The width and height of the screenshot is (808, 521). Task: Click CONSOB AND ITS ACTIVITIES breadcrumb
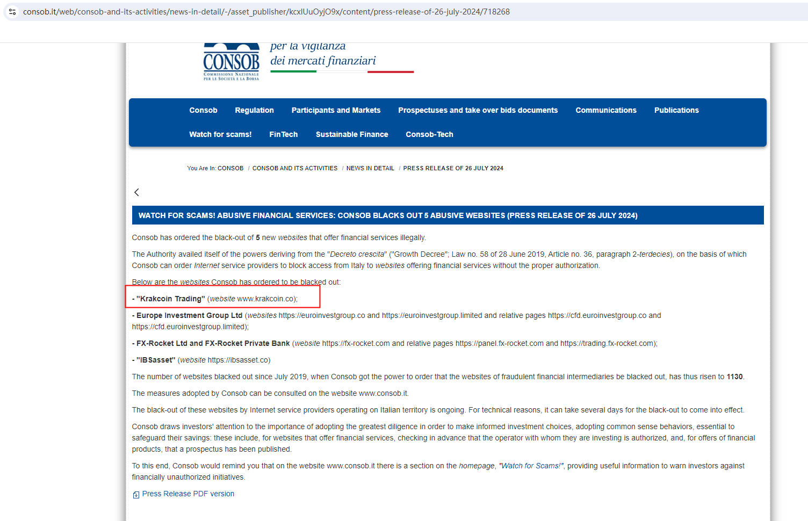click(295, 168)
